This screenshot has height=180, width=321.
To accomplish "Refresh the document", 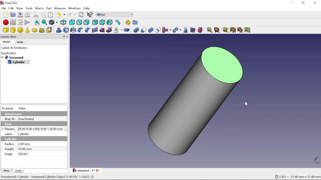I will (82, 15).
